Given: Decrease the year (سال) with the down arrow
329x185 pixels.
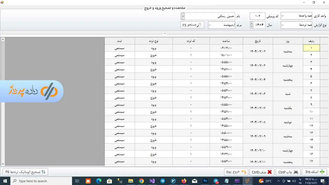Looking at the screenshot, I should [x=251, y=26].
